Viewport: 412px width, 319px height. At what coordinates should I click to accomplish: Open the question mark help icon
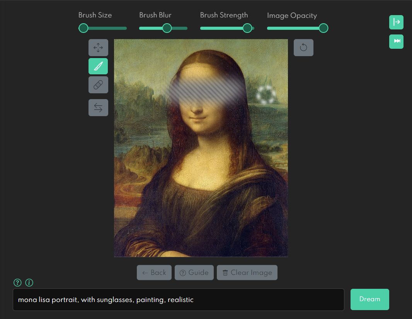[17, 283]
